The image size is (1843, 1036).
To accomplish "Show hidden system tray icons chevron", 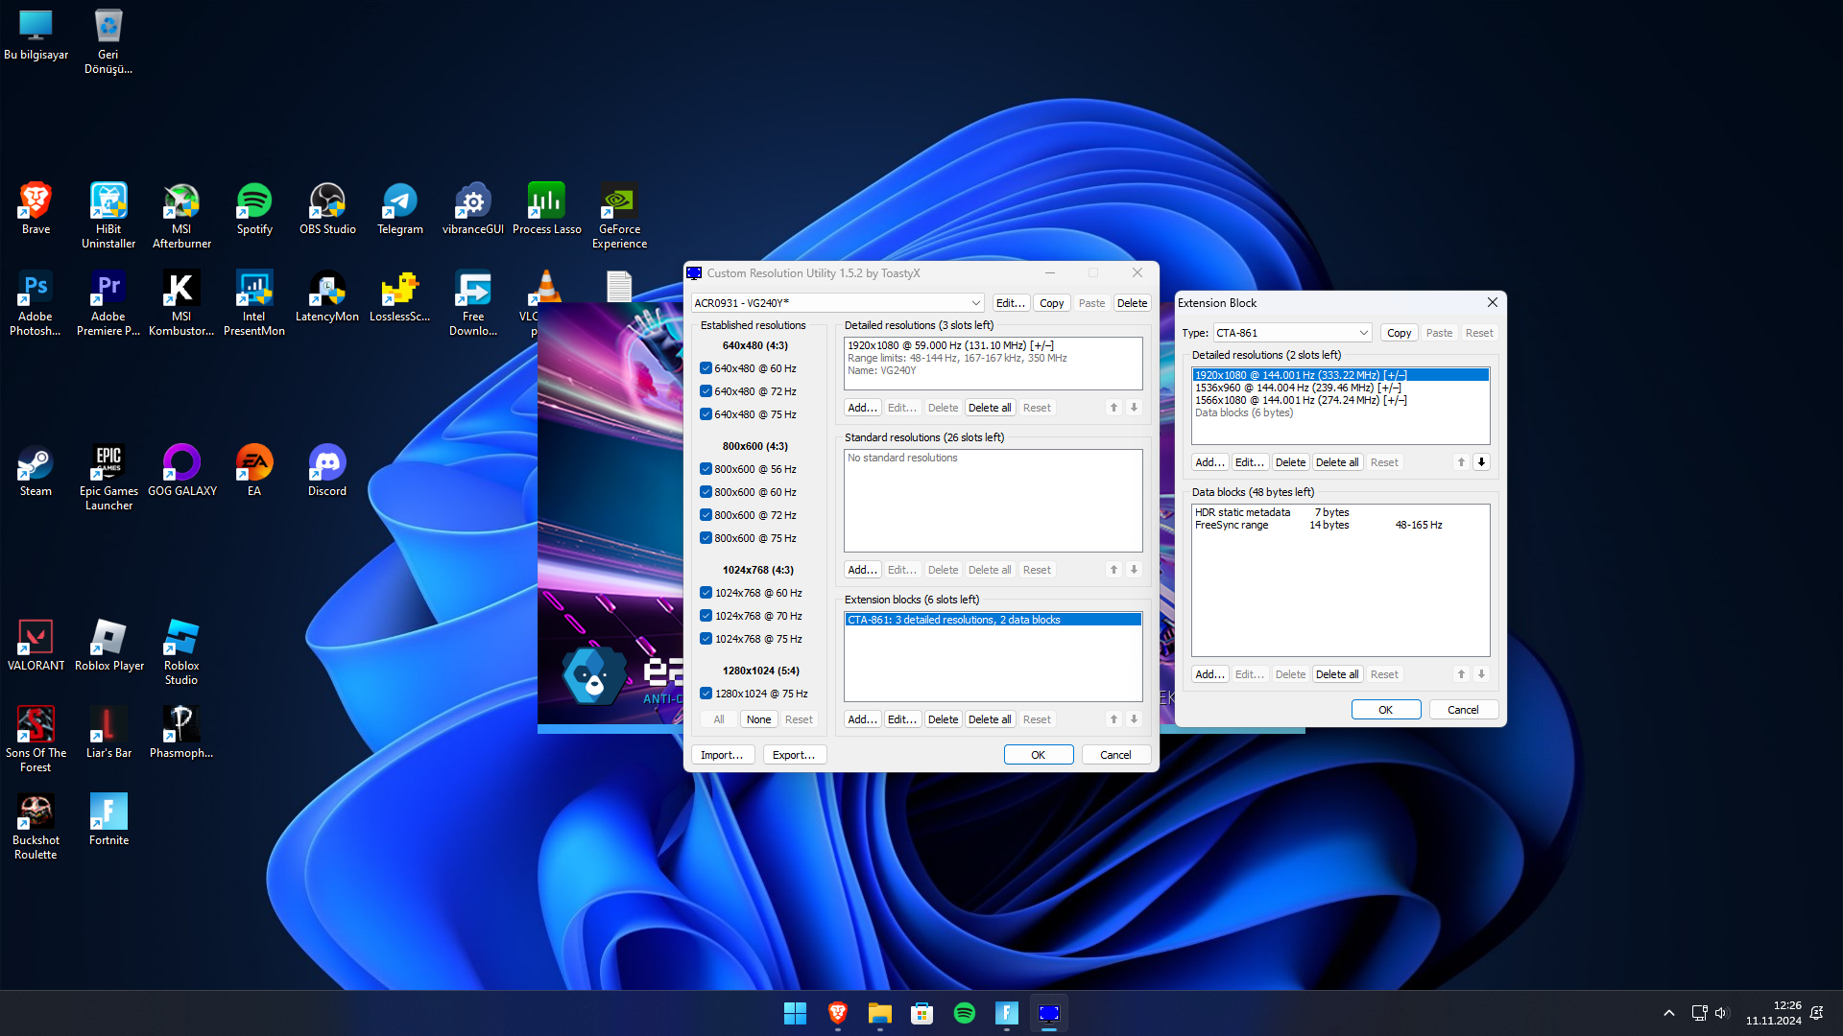I will pyautogui.click(x=1668, y=1013).
